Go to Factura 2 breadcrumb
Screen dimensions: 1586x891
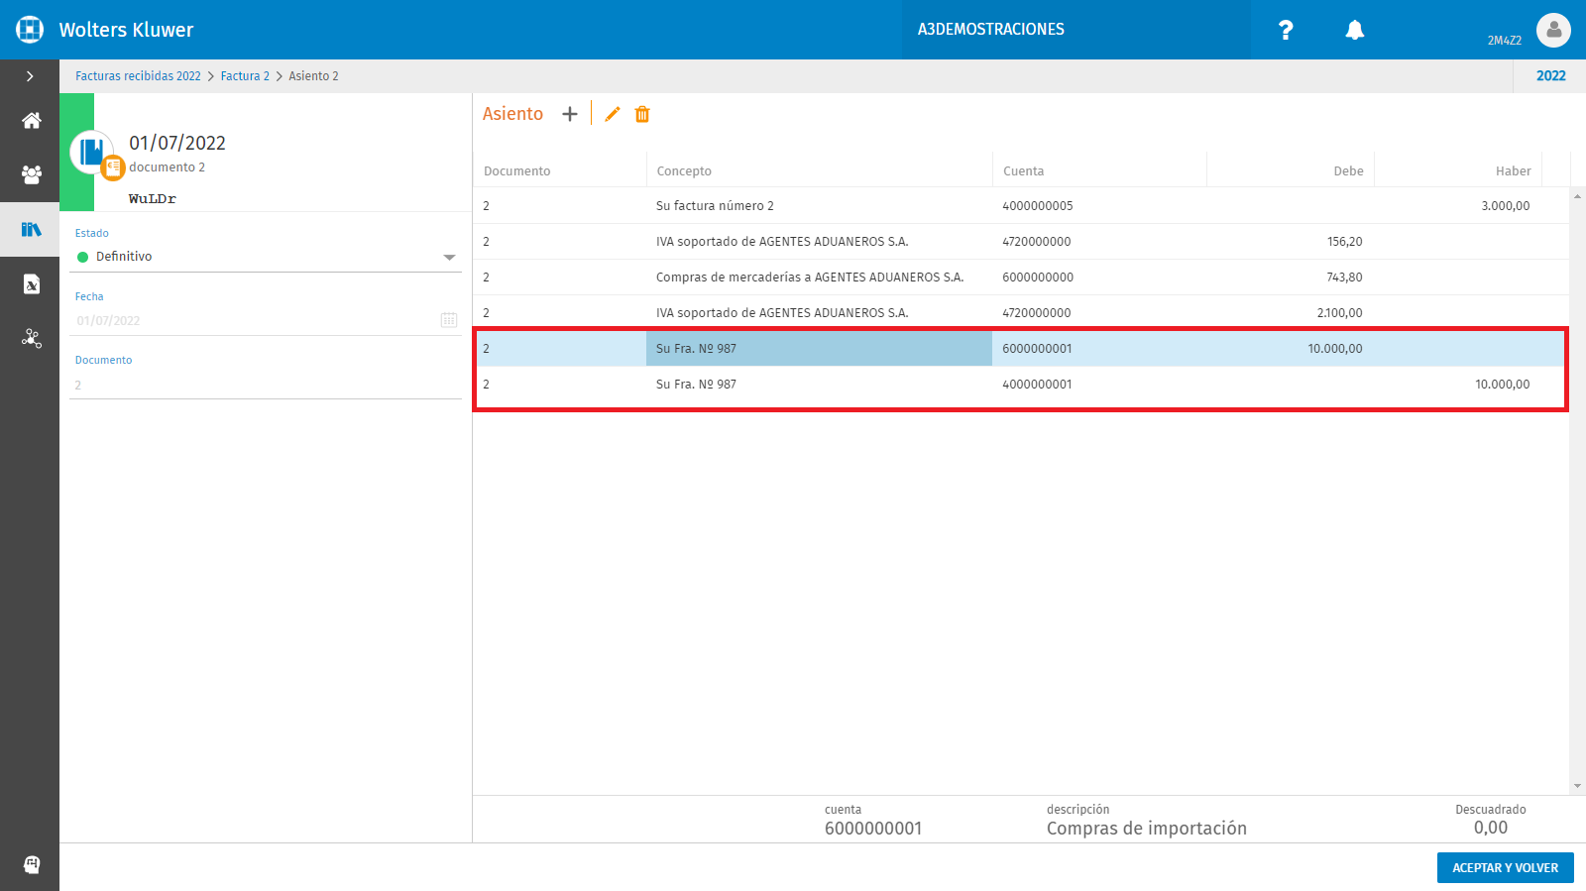pos(245,76)
